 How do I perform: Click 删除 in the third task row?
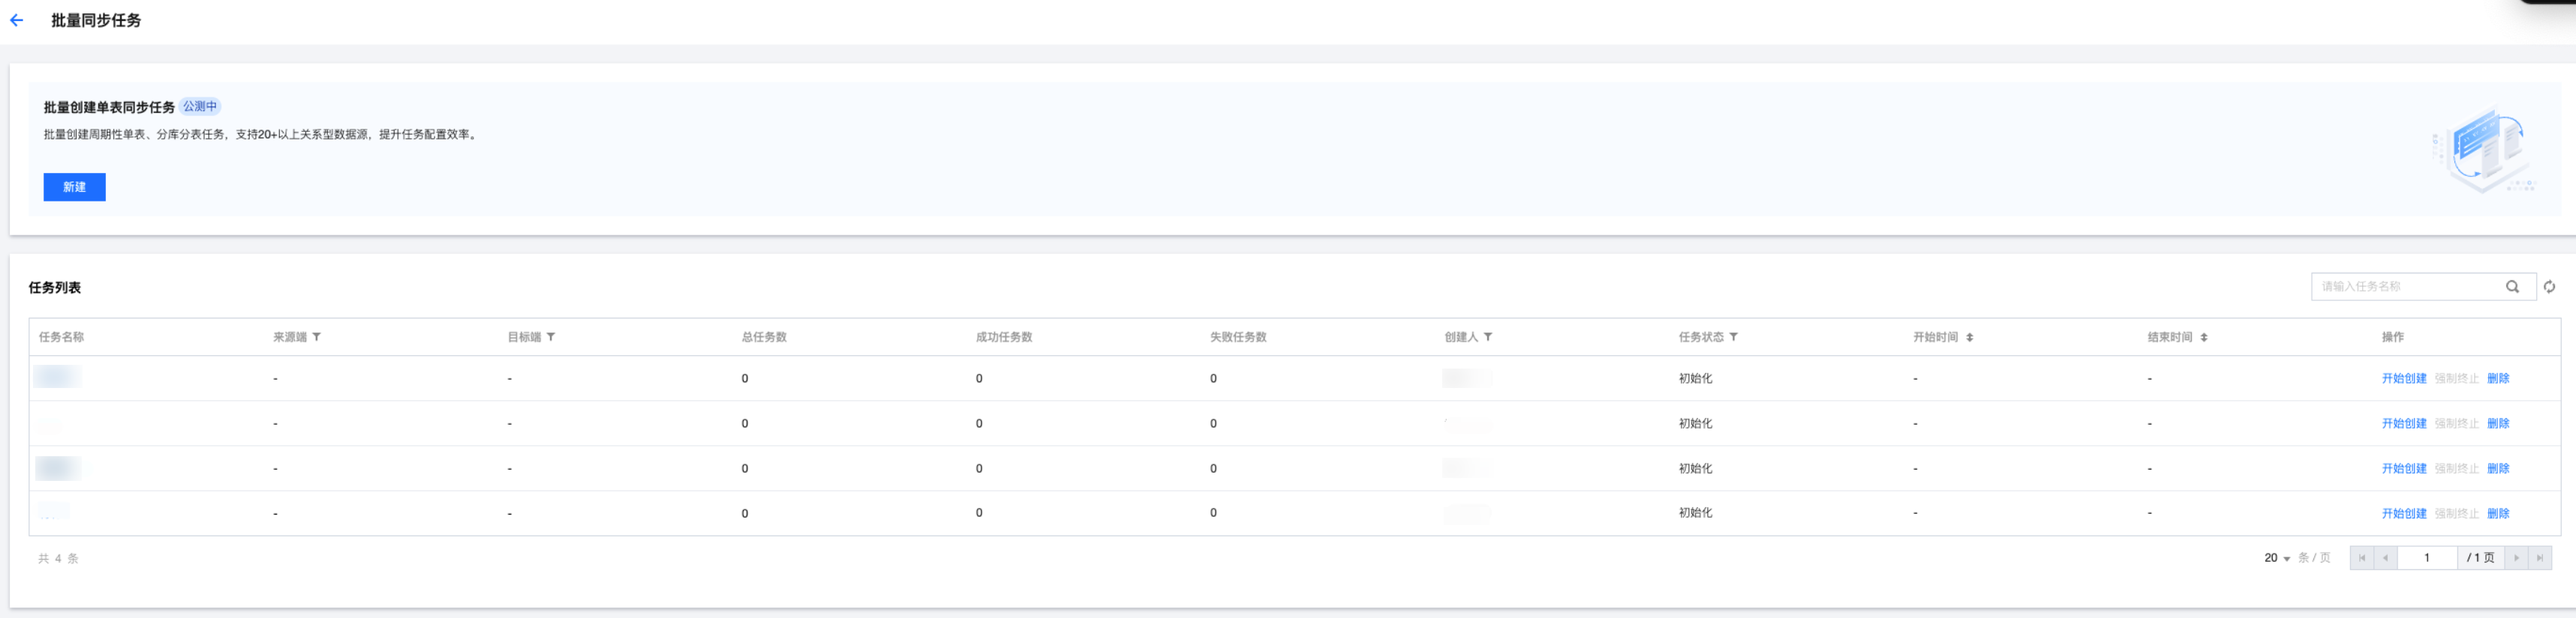click(2498, 468)
